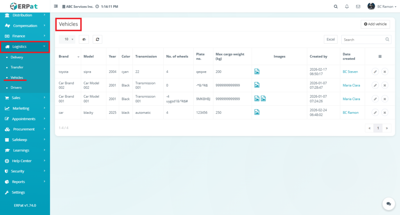
Task: Expand the Sales sidebar menu
Action: click(x=25, y=98)
